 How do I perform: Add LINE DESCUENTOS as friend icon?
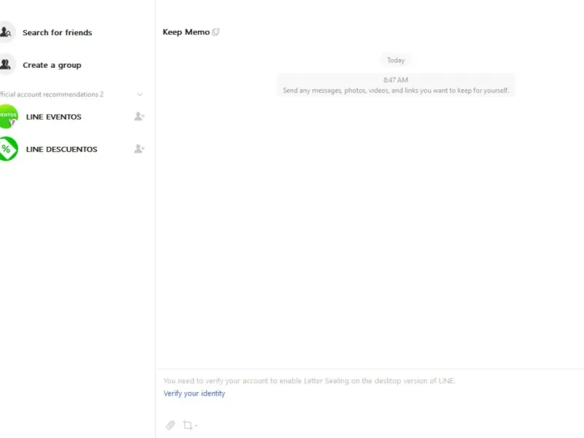(139, 149)
